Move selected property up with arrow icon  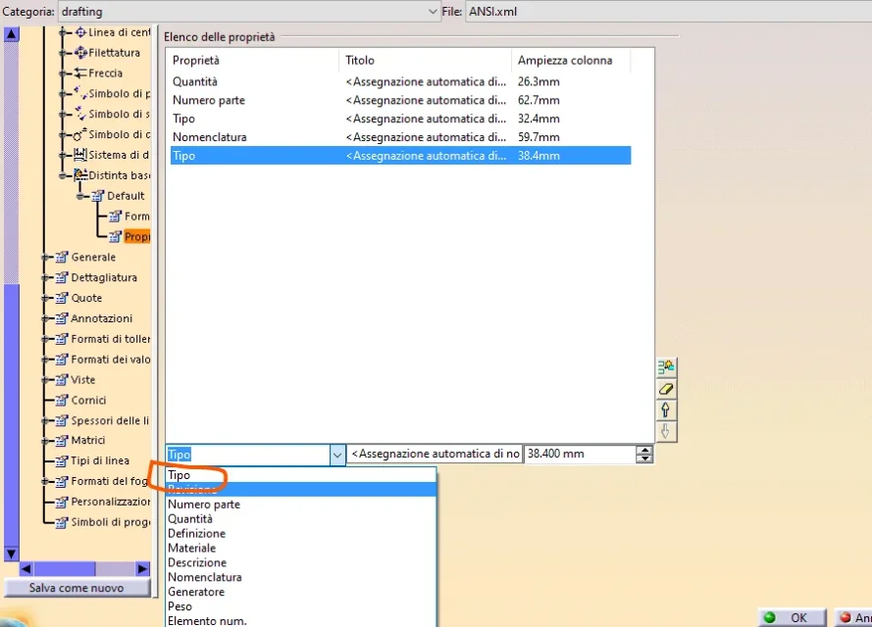pyautogui.click(x=666, y=410)
